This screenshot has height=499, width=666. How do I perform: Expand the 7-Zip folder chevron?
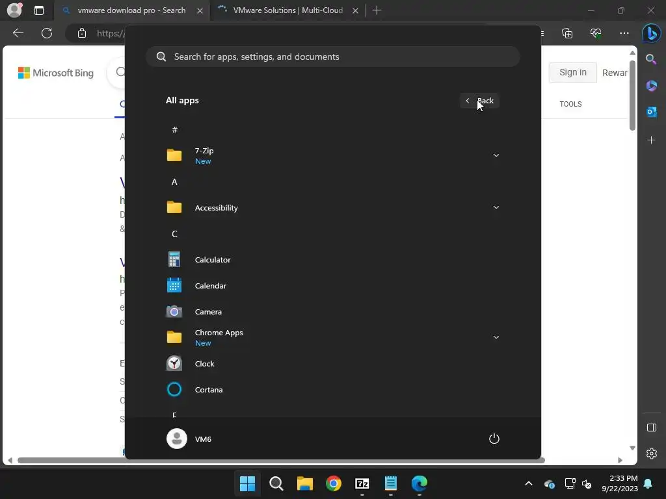[x=496, y=155]
